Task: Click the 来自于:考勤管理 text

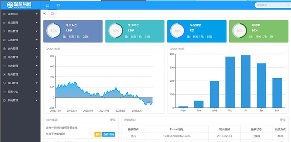Action: click(55, 134)
